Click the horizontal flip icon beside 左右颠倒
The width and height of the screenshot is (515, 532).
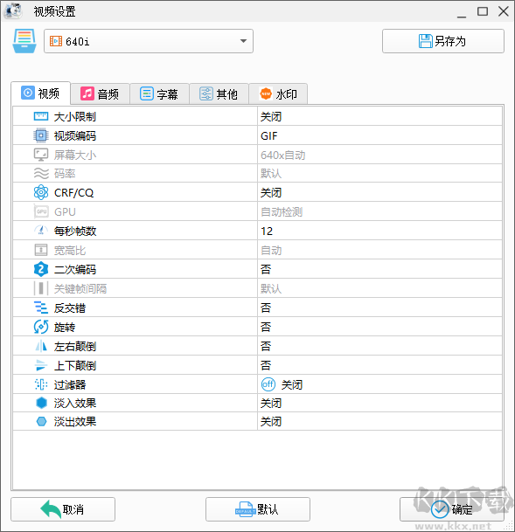41,346
